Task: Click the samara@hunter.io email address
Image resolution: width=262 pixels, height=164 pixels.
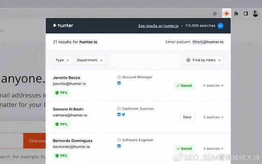Action: pyautogui.click(x=70, y=115)
